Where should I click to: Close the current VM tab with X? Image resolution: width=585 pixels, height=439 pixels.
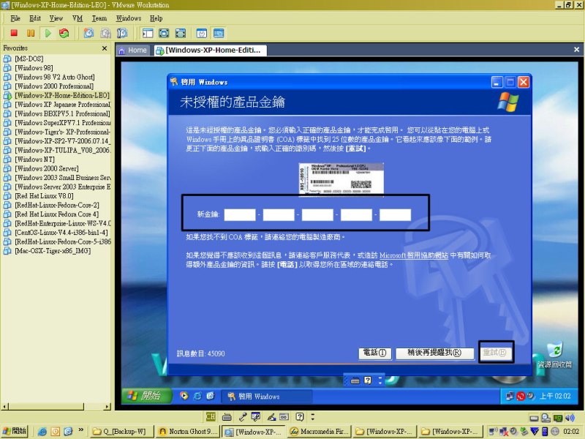click(x=576, y=49)
